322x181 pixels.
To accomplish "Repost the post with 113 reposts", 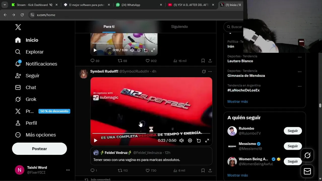I will click(x=123, y=170).
